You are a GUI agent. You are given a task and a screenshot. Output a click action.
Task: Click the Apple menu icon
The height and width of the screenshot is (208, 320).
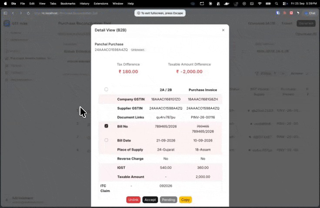click(6, 3)
